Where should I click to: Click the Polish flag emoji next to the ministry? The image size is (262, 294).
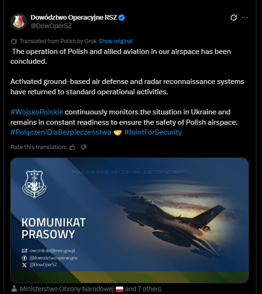[x=120, y=289]
